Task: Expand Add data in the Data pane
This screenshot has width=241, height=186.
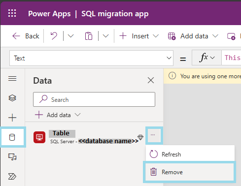Action: [x=58, y=115]
